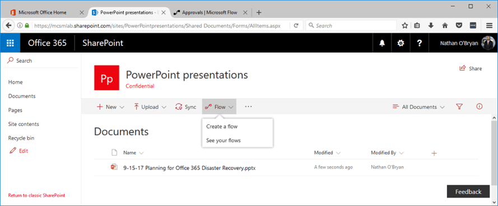Screen dimensions: 498x206
Task: Go to Home in left navigation
Action: 15,82
